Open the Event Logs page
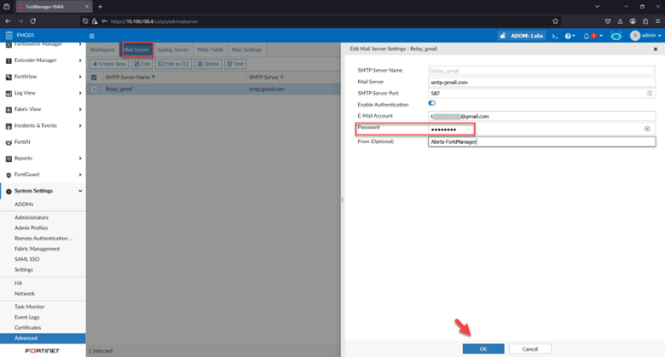Viewport: 665px width, 357px height. (26, 317)
